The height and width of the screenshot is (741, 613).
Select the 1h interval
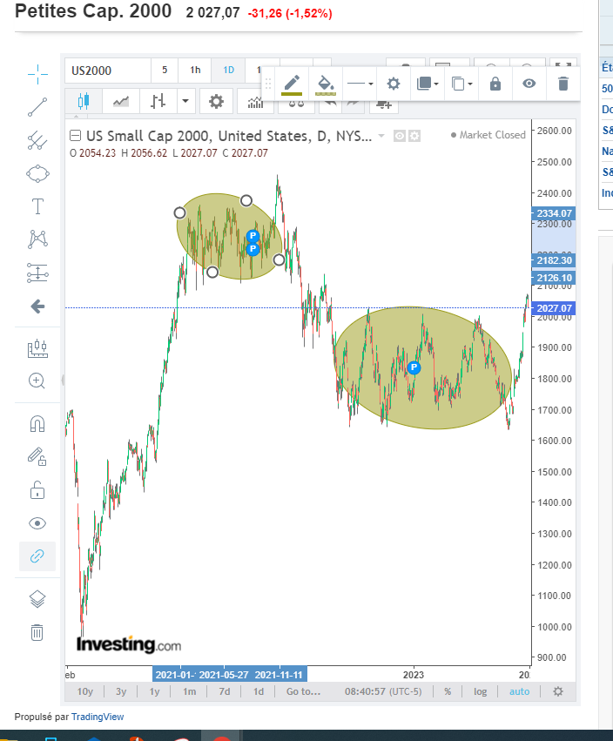[195, 70]
